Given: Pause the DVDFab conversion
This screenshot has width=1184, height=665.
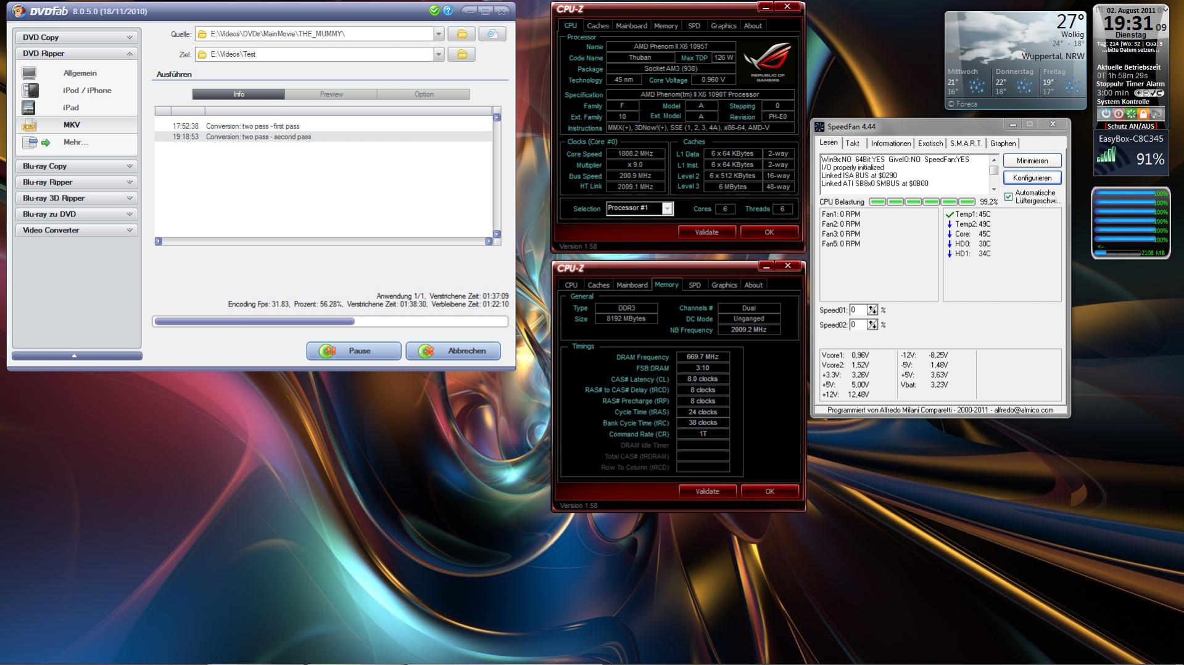Looking at the screenshot, I should [x=354, y=351].
